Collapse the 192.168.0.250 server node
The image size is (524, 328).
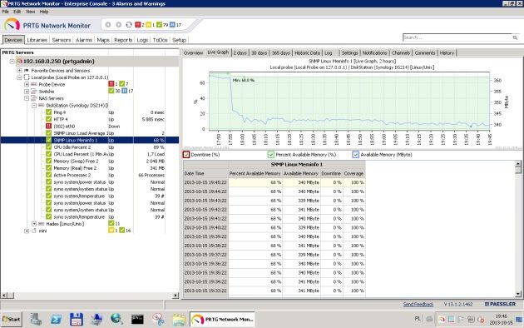12,62
